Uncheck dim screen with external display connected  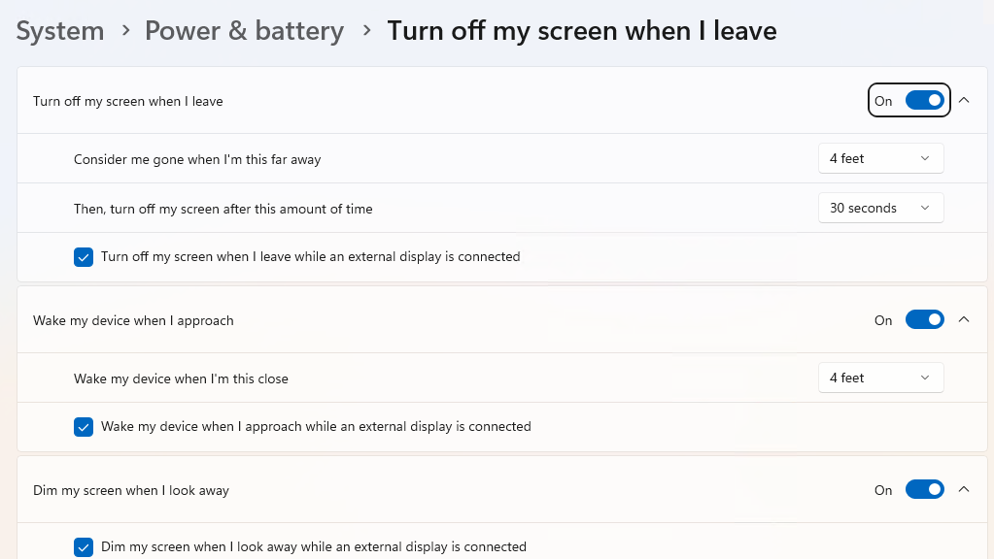84,547
